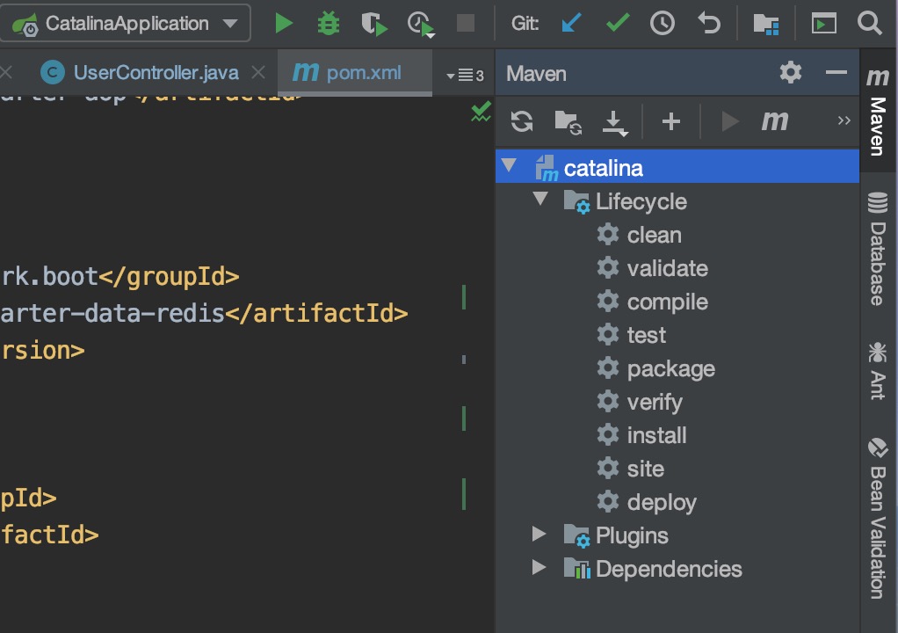This screenshot has height=633, width=898.
Task: Run selected Maven build arrow
Action: (729, 121)
